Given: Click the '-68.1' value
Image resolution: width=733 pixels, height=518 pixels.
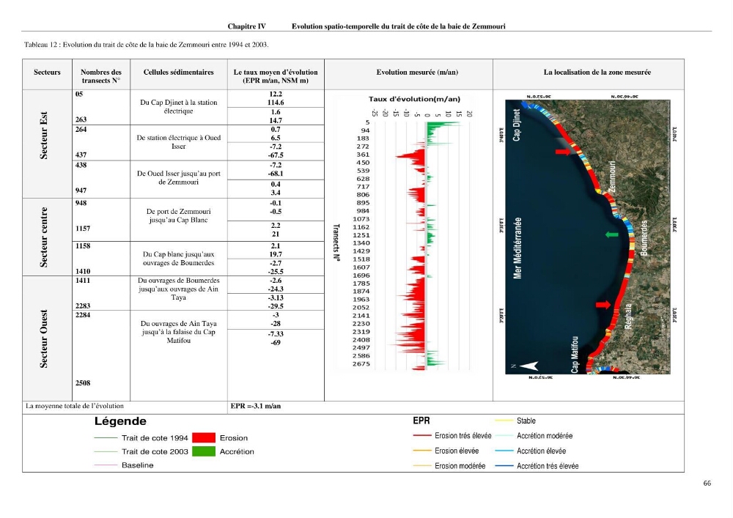Looking at the screenshot, I should click(276, 174).
